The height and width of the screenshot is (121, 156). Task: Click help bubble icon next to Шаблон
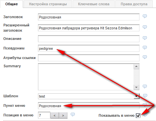coord(145,96)
